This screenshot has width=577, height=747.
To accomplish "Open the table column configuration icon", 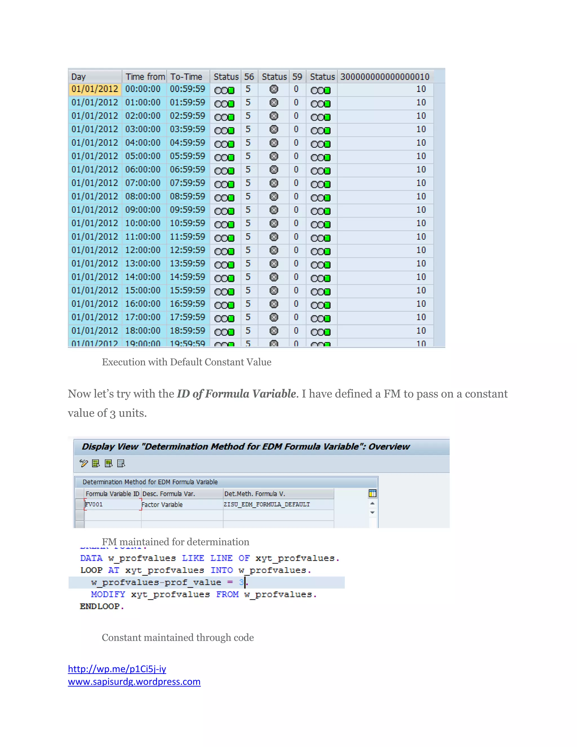I will coord(372,494).
